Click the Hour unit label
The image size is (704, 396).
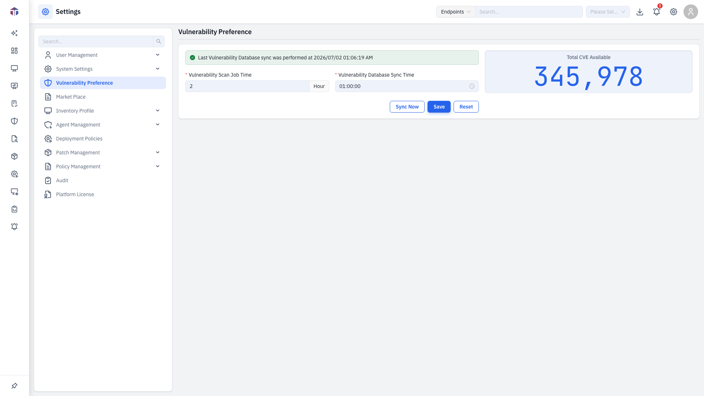tap(319, 86)
